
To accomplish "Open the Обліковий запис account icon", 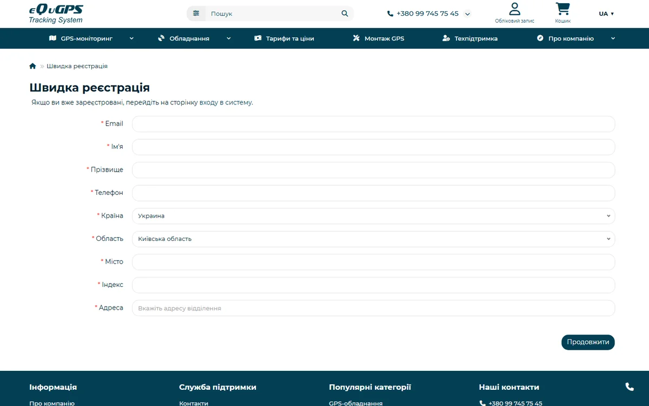I will coord(514,9).
